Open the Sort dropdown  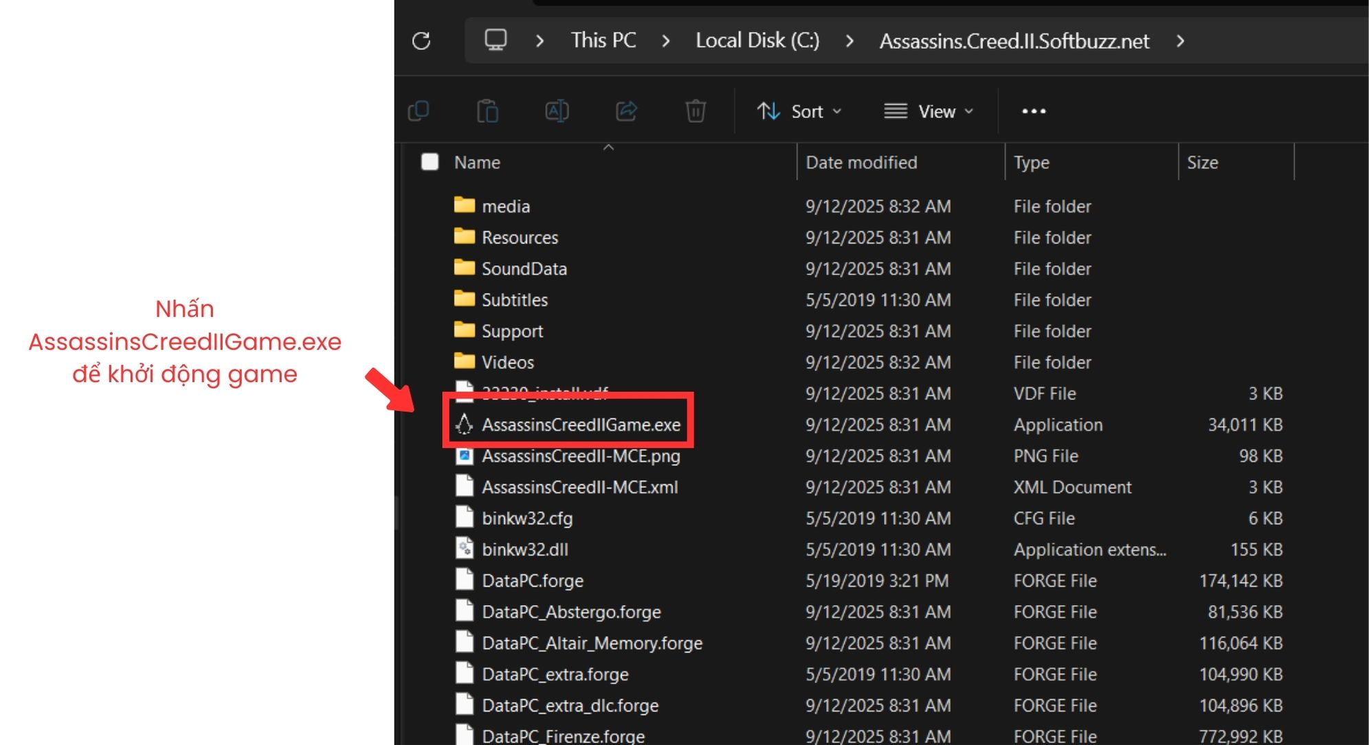pyautogui.click(x=799, y=111)
